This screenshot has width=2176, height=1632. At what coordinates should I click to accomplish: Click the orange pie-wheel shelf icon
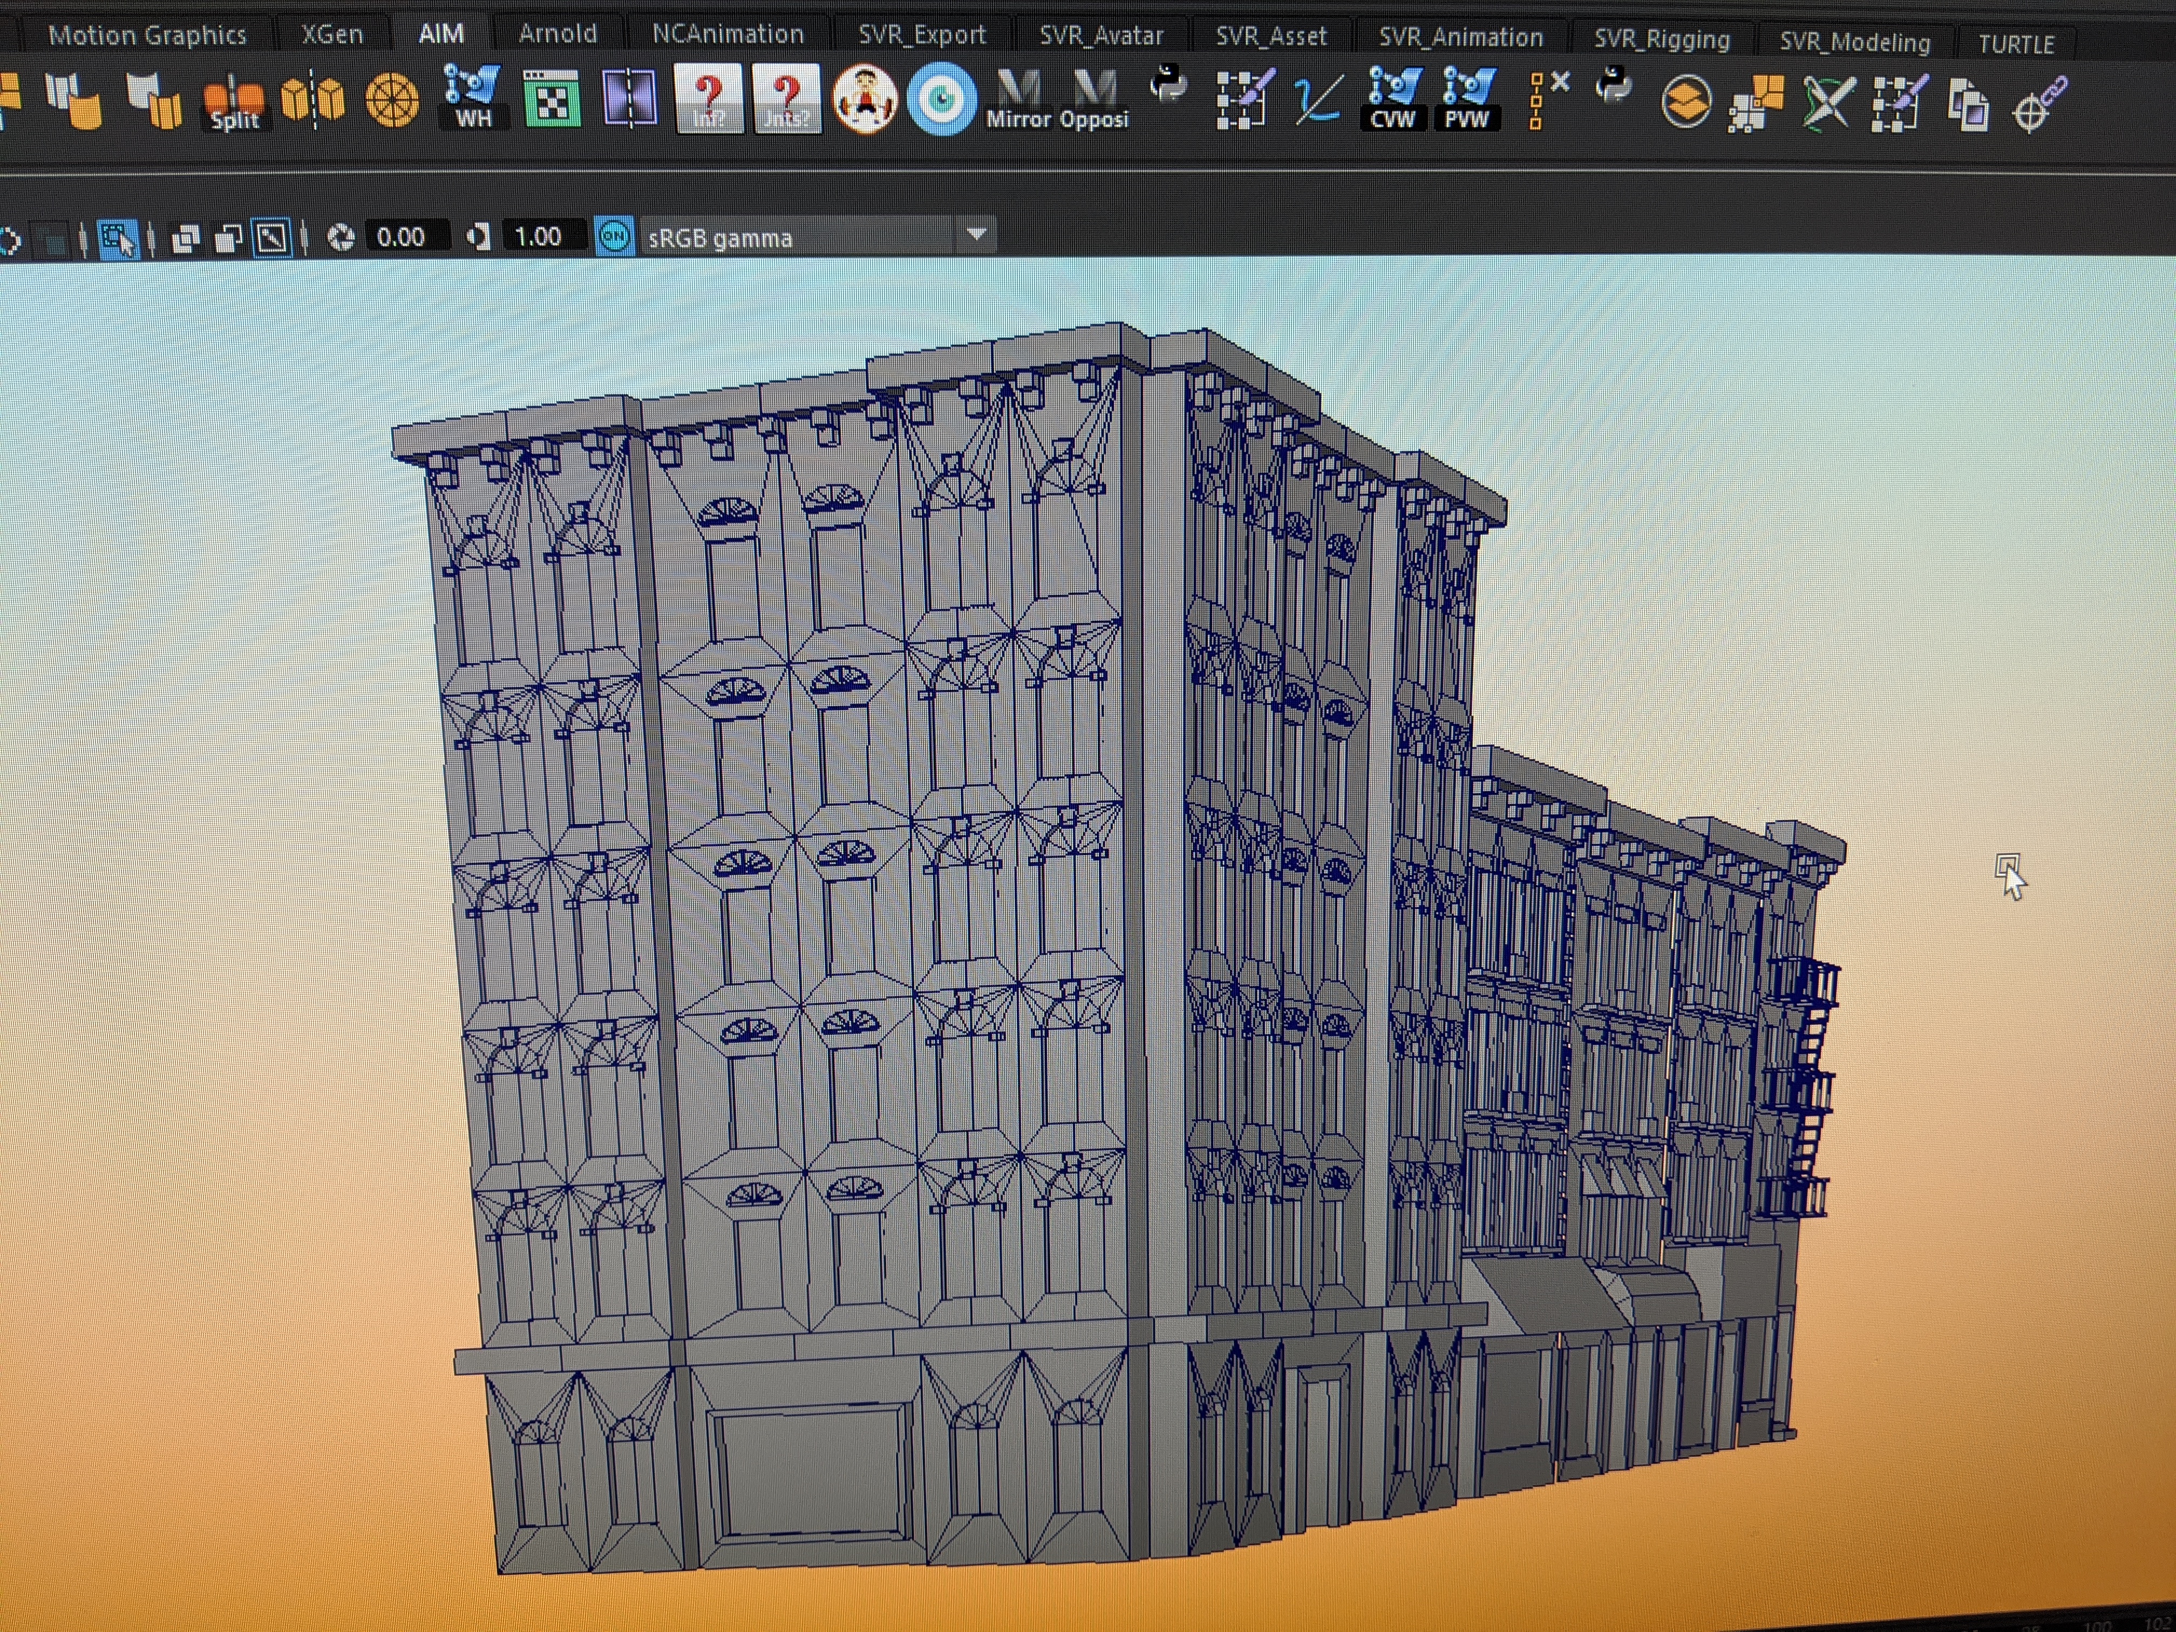click(x=391, y=100)
